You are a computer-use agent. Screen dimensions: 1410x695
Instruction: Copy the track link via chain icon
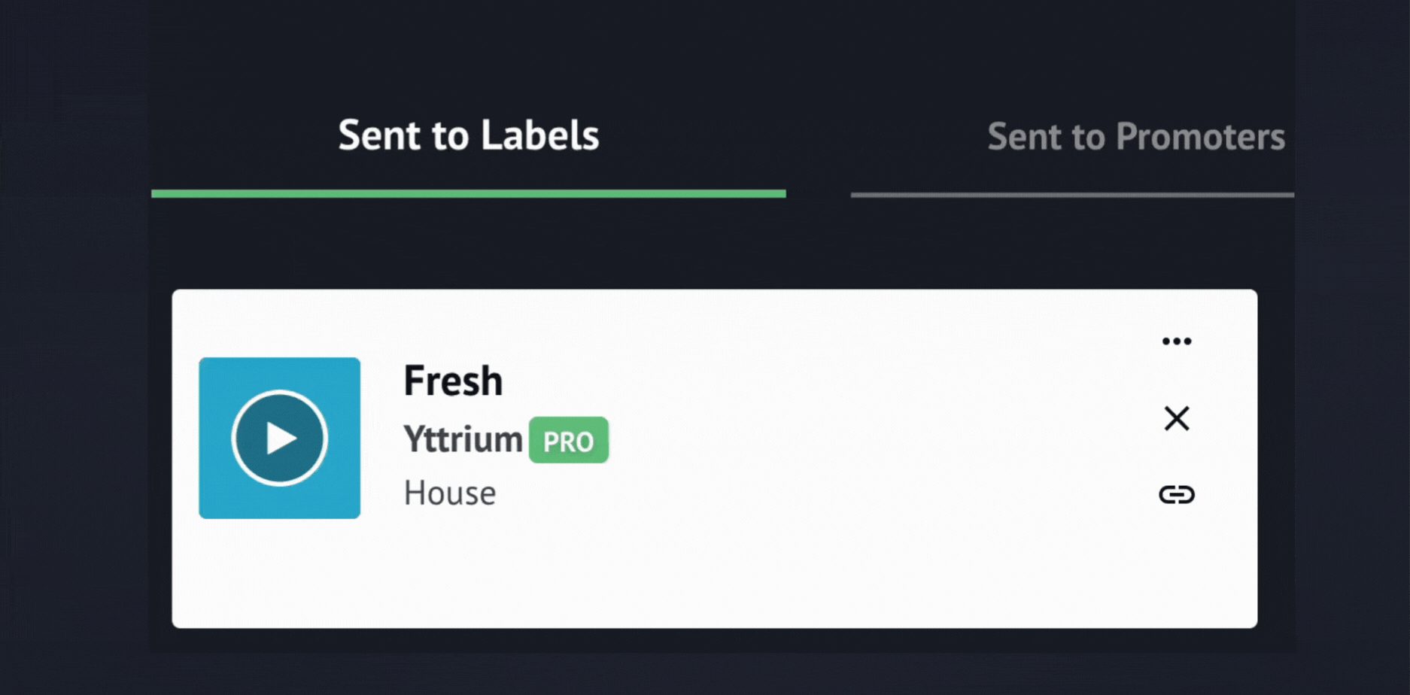pyautogui.click(x=1177, y=494)
